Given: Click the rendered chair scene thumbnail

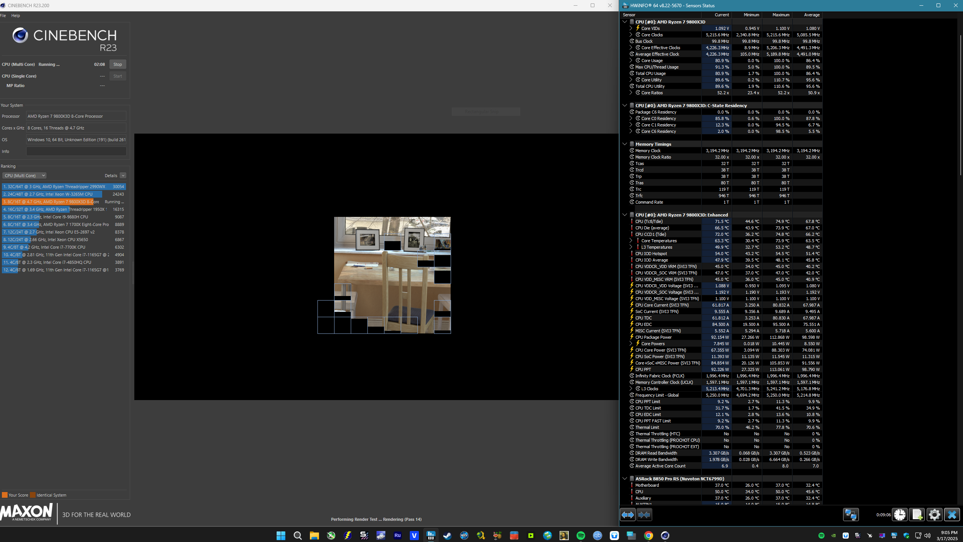Looking at the screenshot, I should pos(392,275).
